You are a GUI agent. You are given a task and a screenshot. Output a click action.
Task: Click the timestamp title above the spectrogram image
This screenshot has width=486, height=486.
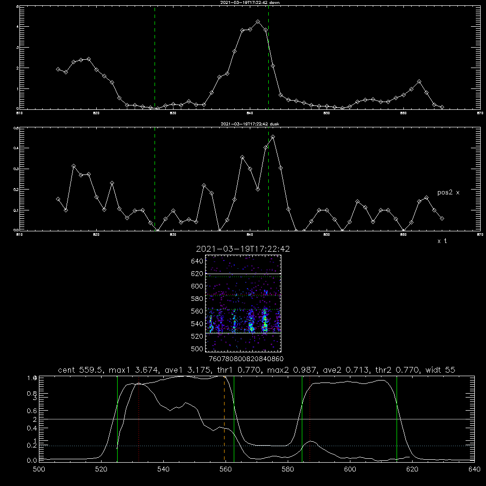point(243,249)
